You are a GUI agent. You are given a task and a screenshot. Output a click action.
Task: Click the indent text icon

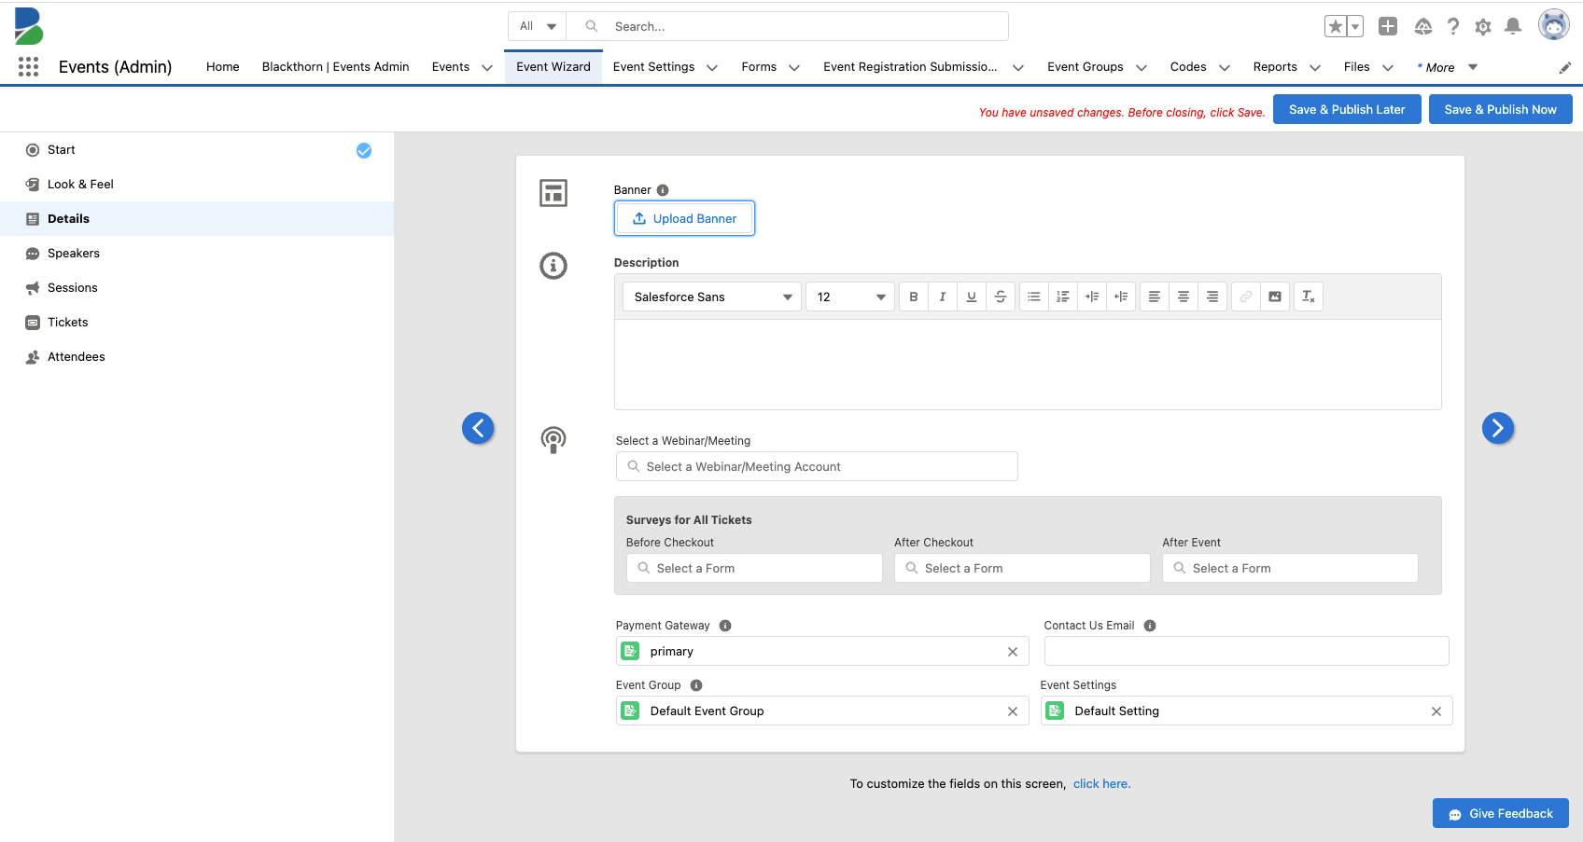(x=1092, y=297)
